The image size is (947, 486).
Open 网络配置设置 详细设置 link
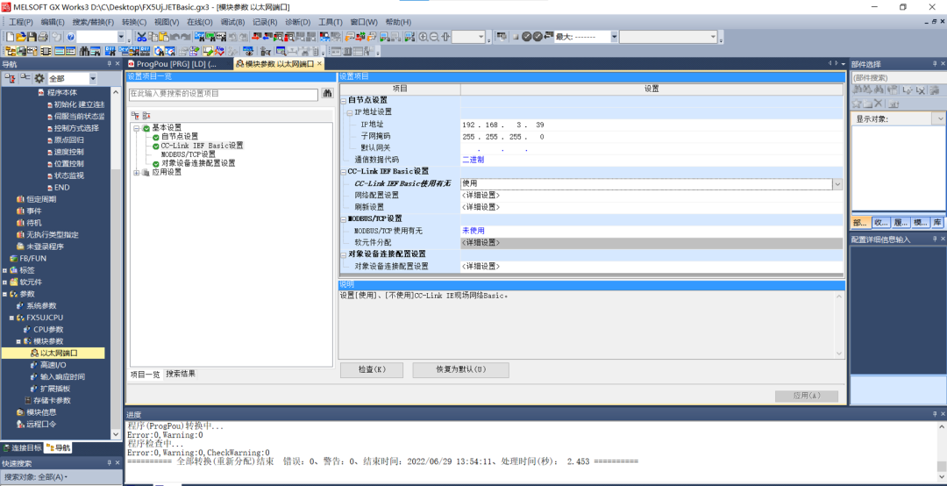[x=481, y=196]
